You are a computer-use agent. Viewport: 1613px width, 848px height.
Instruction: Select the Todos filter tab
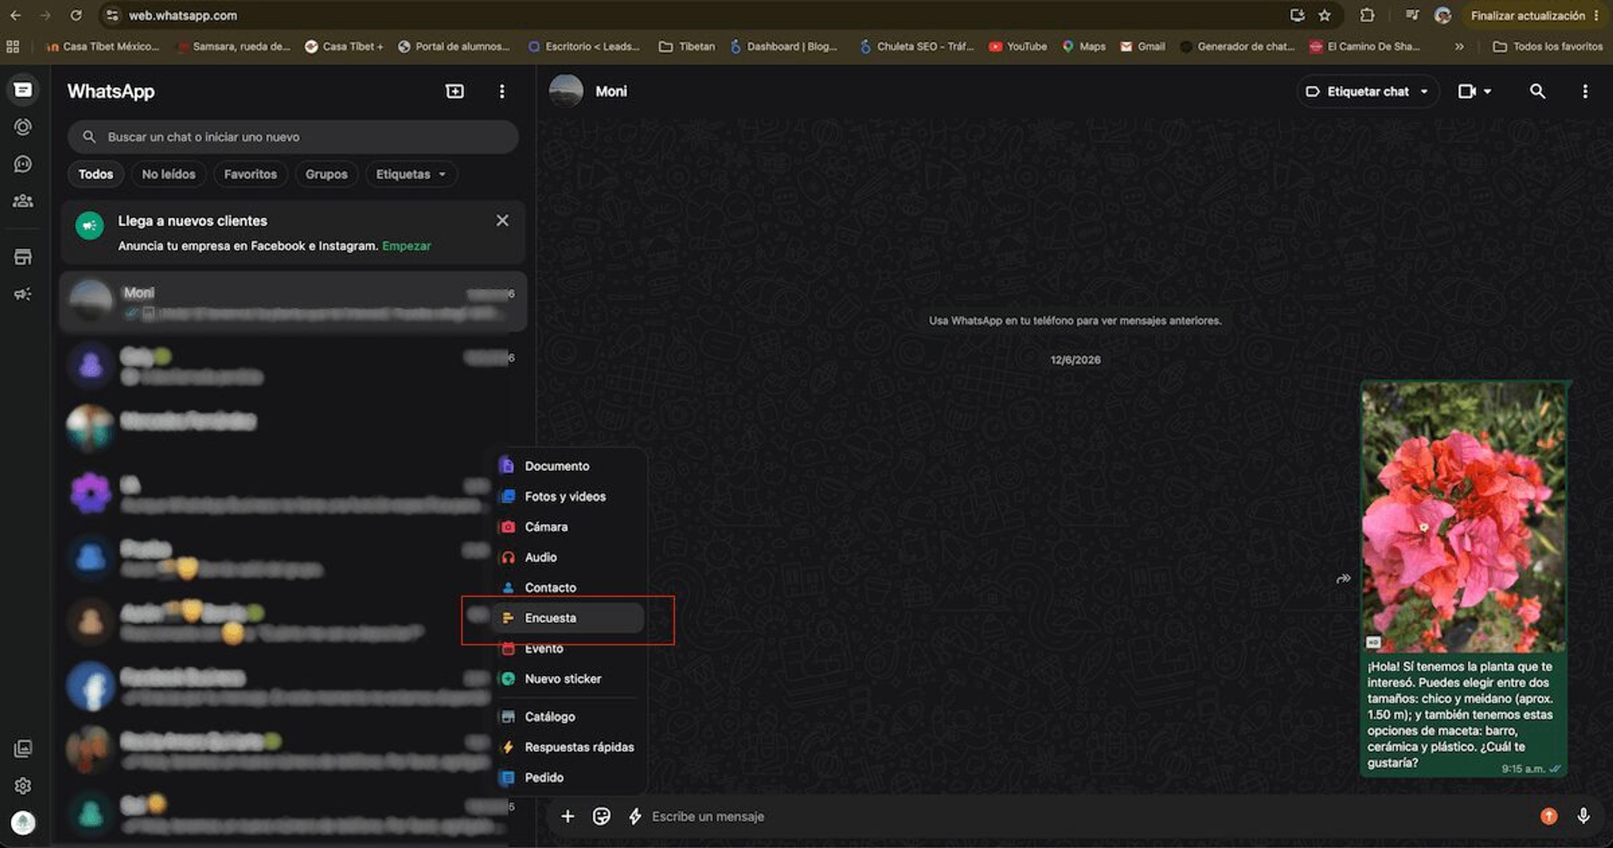coord(96,174)
